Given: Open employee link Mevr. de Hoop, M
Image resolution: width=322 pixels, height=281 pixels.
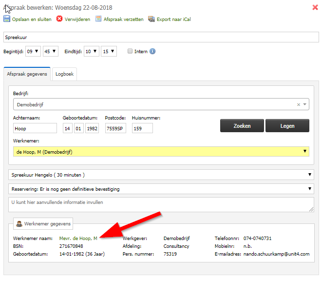Looking at the screenshot, I should tap(78, 239).
